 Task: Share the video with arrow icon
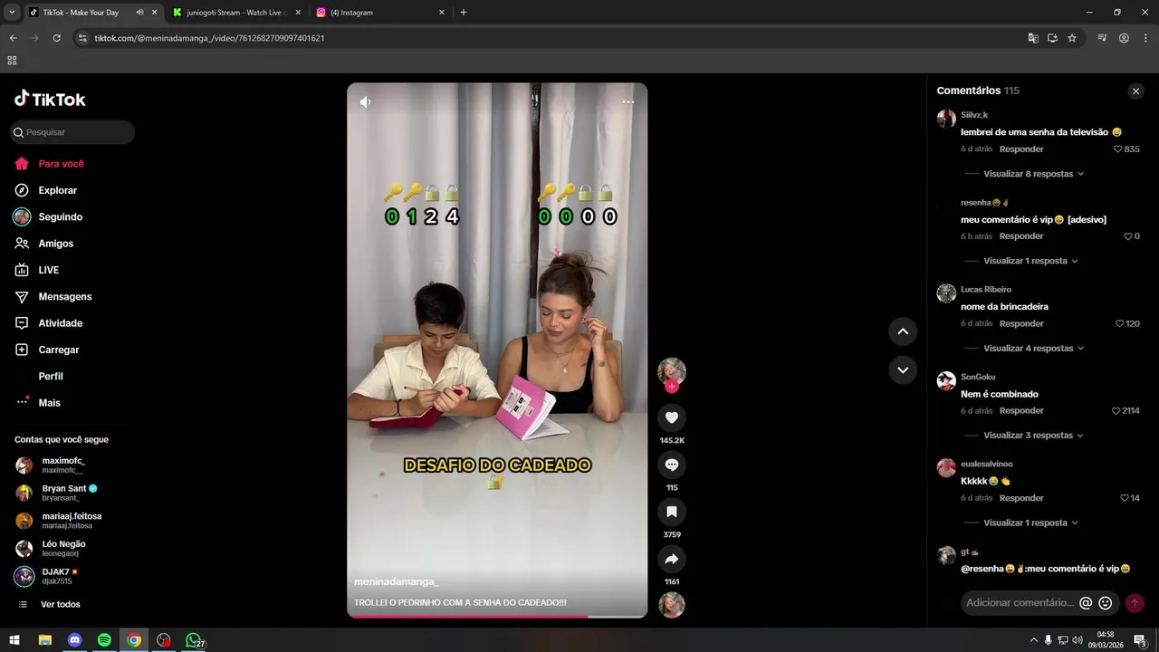672,559
